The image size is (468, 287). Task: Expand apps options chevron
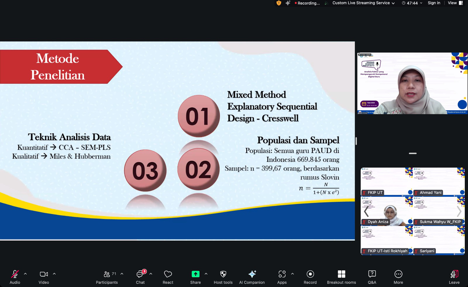tap(292, 274)
